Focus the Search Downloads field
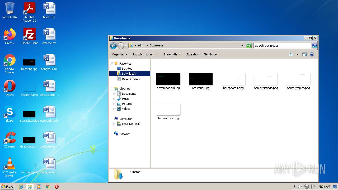 tap(283, 46)
